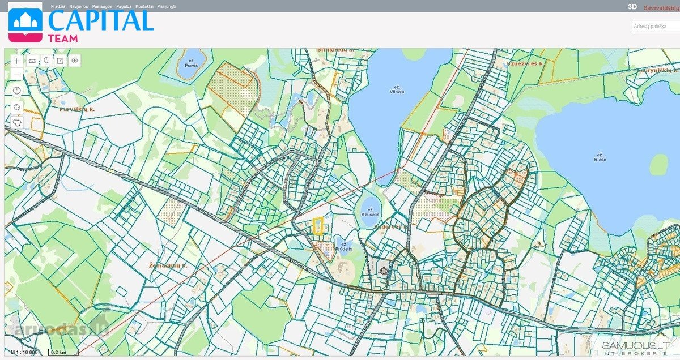Zoom in with the plus button

point(16,60)
